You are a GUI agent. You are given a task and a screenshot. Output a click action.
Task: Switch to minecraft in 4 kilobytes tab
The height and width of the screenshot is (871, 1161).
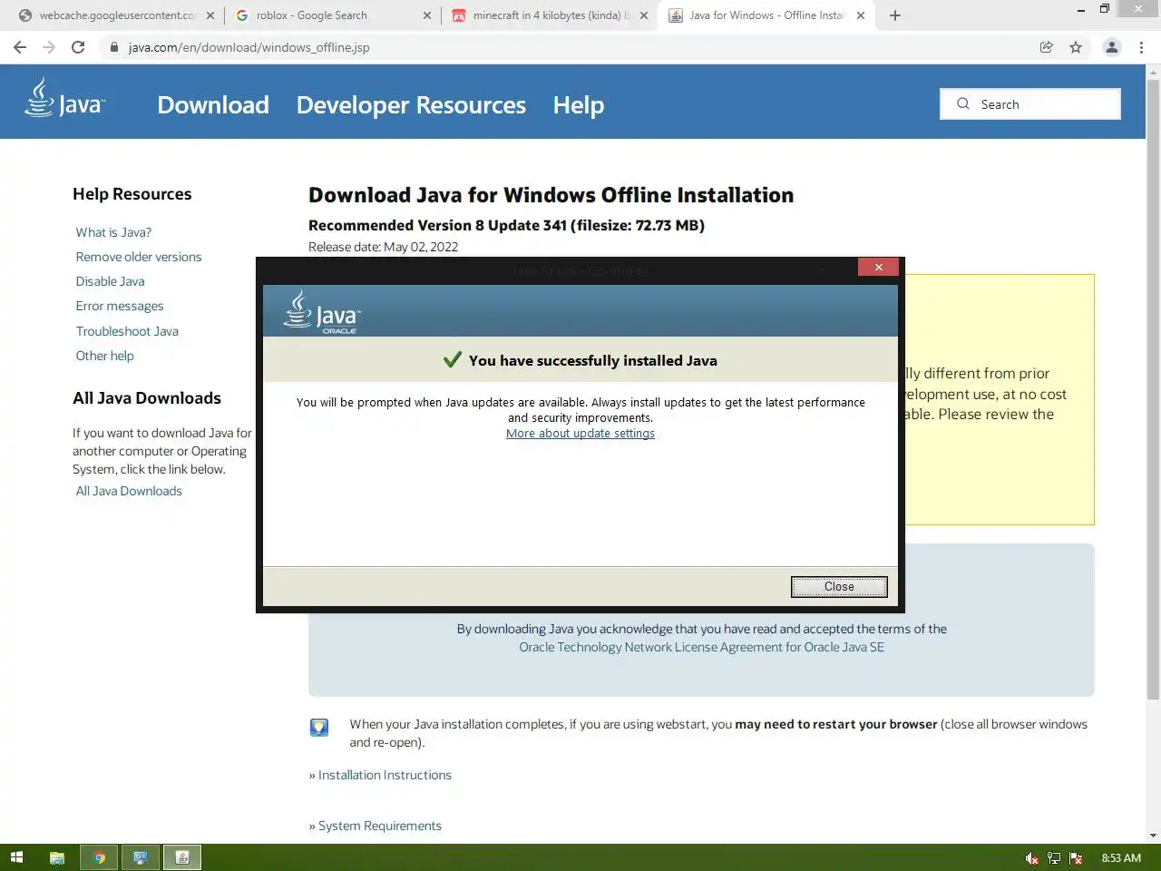pos(551,15)
